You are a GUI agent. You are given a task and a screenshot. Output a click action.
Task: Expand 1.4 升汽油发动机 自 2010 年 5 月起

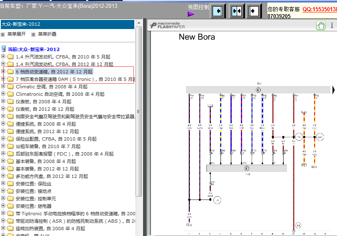click(x=3, y=56)
